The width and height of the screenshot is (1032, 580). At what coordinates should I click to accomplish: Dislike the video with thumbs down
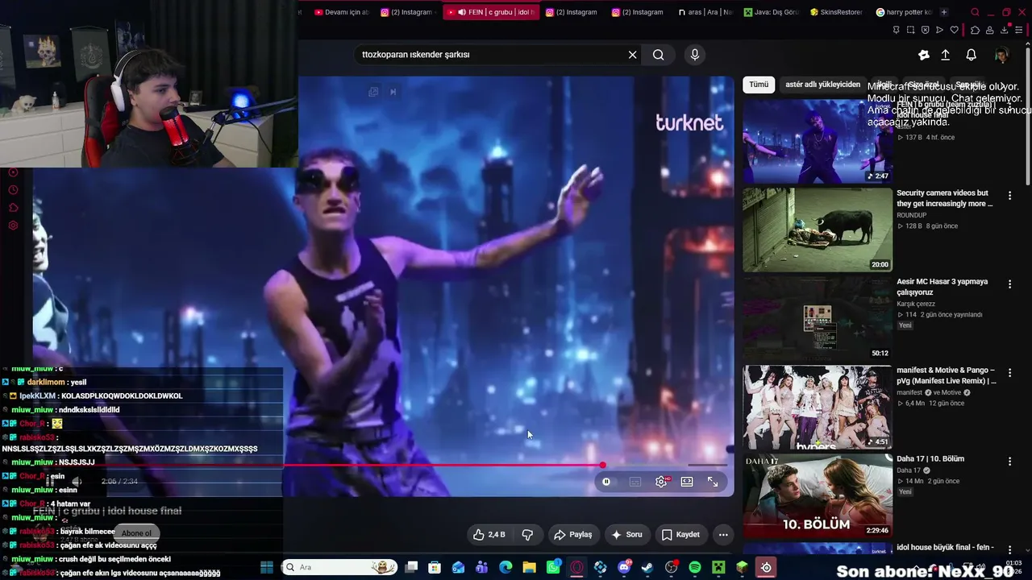pos(527,535)
